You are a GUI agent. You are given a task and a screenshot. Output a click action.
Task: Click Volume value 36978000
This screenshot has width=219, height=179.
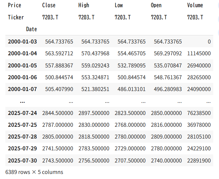coord(199,125)
